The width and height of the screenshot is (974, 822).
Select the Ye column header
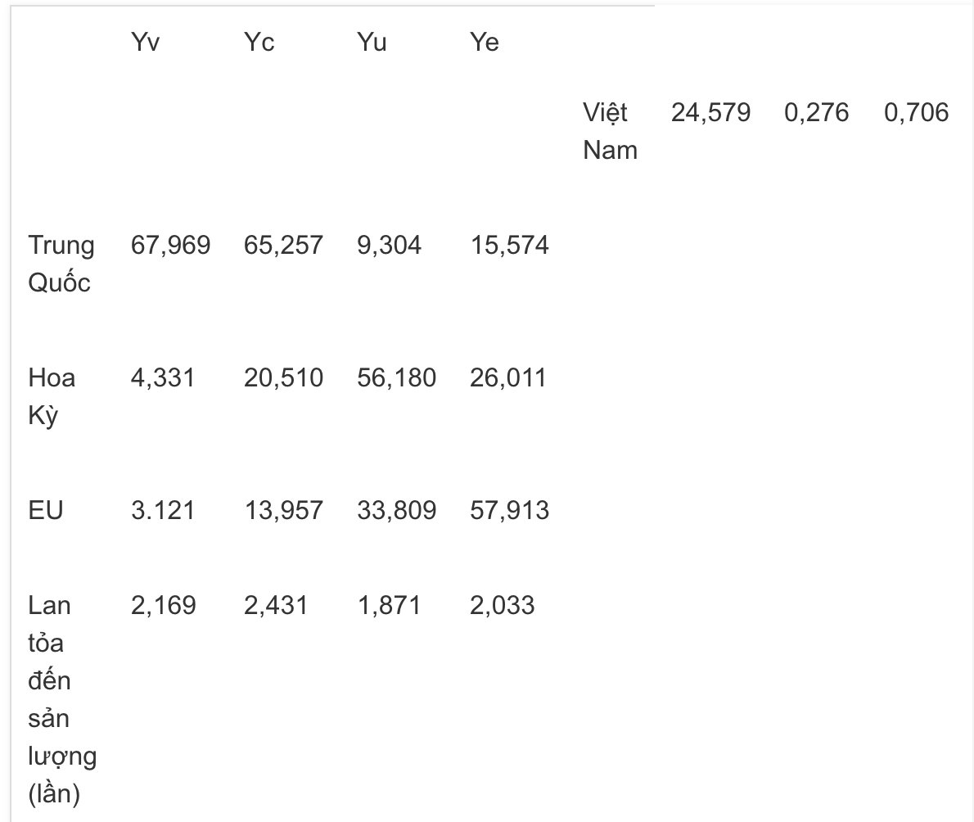(485, 43)
